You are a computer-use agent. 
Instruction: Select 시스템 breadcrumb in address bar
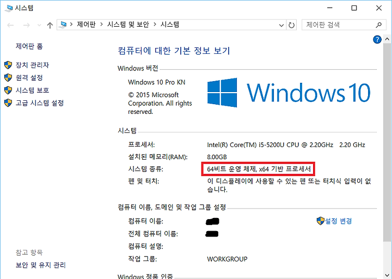click(170, 25)
